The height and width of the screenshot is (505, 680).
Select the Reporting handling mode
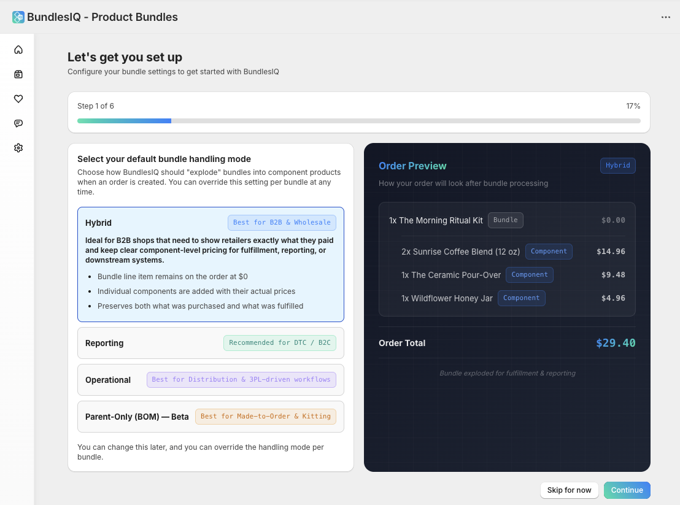click(x=211, y=342)
